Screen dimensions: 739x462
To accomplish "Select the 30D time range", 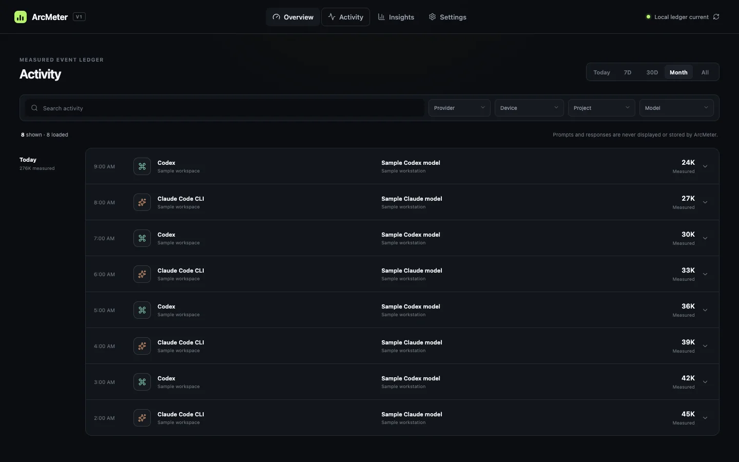I will tap(652, 72).
